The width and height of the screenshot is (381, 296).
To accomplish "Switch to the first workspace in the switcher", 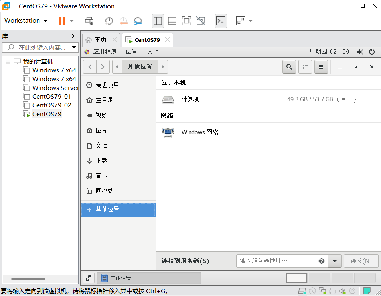I will [x=297, y=278].
